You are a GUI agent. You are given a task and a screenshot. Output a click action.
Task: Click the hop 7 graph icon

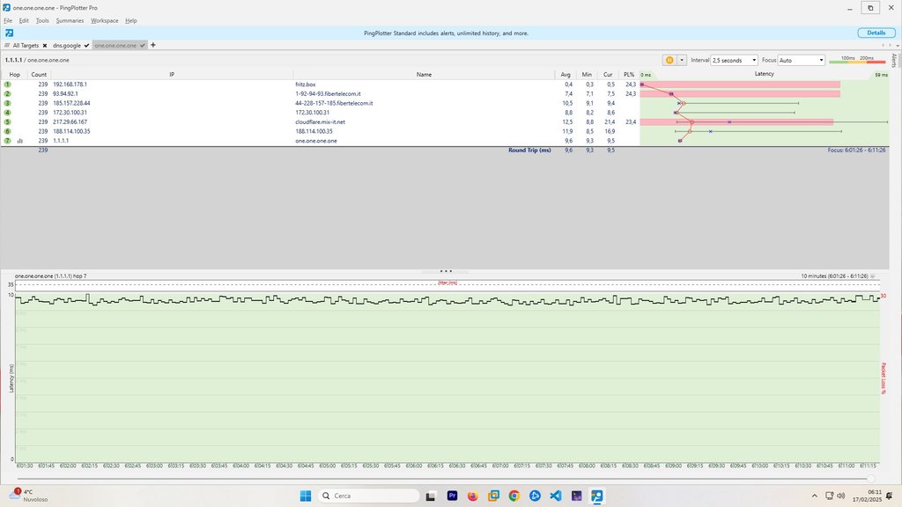click(19, 141)
